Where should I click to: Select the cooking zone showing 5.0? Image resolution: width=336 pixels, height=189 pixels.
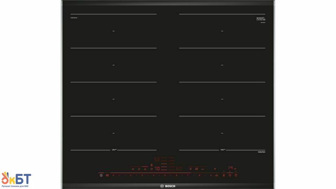157,159
